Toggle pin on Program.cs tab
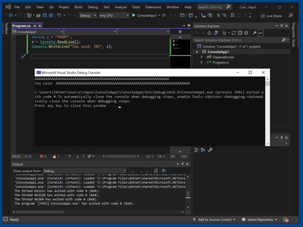 pyautogui.click(x=35, y=26)
